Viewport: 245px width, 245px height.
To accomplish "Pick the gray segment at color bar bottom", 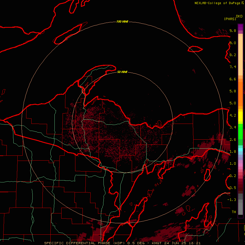I will coord(240,209).
